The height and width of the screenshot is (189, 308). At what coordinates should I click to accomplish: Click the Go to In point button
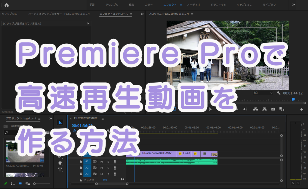[210, 109]
